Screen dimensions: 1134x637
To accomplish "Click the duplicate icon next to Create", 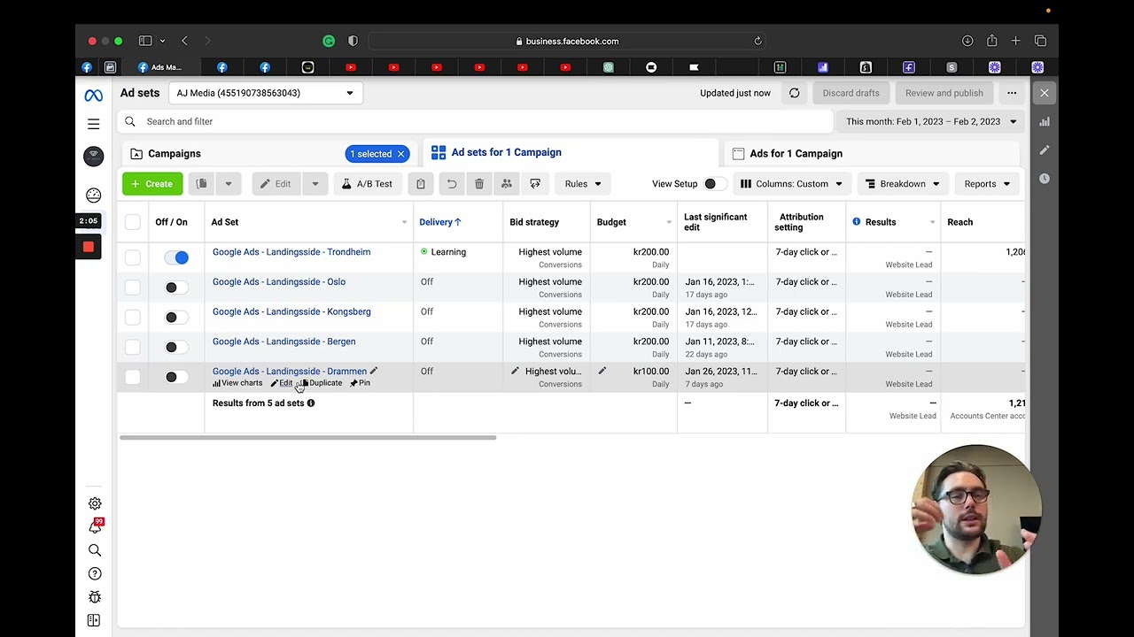I will 201,184.
